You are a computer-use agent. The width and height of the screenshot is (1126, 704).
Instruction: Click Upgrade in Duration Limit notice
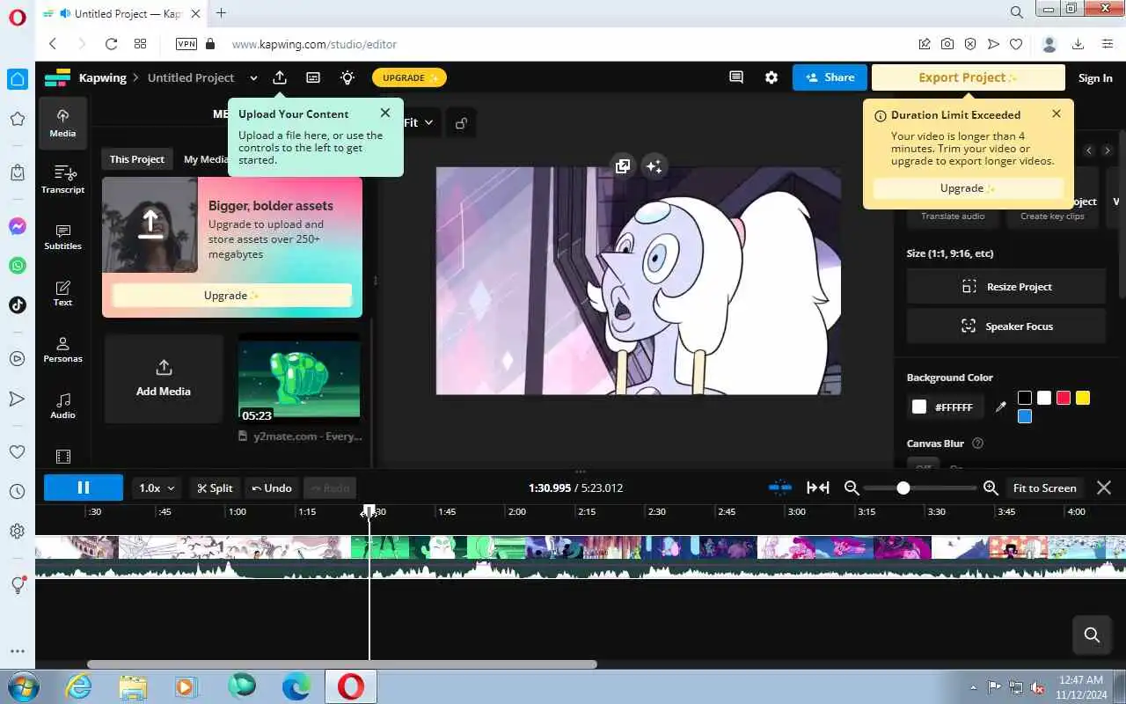968,187
